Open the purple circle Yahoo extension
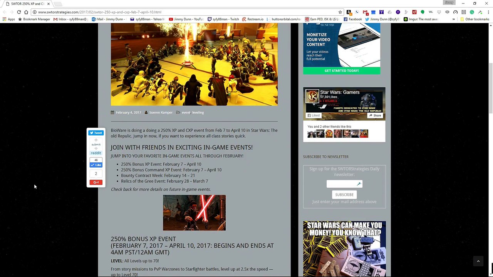The width and height of the screenshot is (493, 277). tap(398, 12)
